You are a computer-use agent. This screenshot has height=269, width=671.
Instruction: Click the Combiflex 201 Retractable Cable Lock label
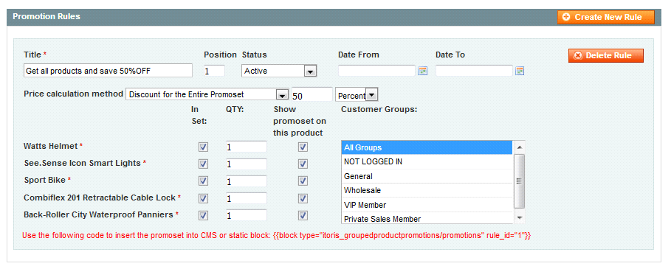coord(100,198)
